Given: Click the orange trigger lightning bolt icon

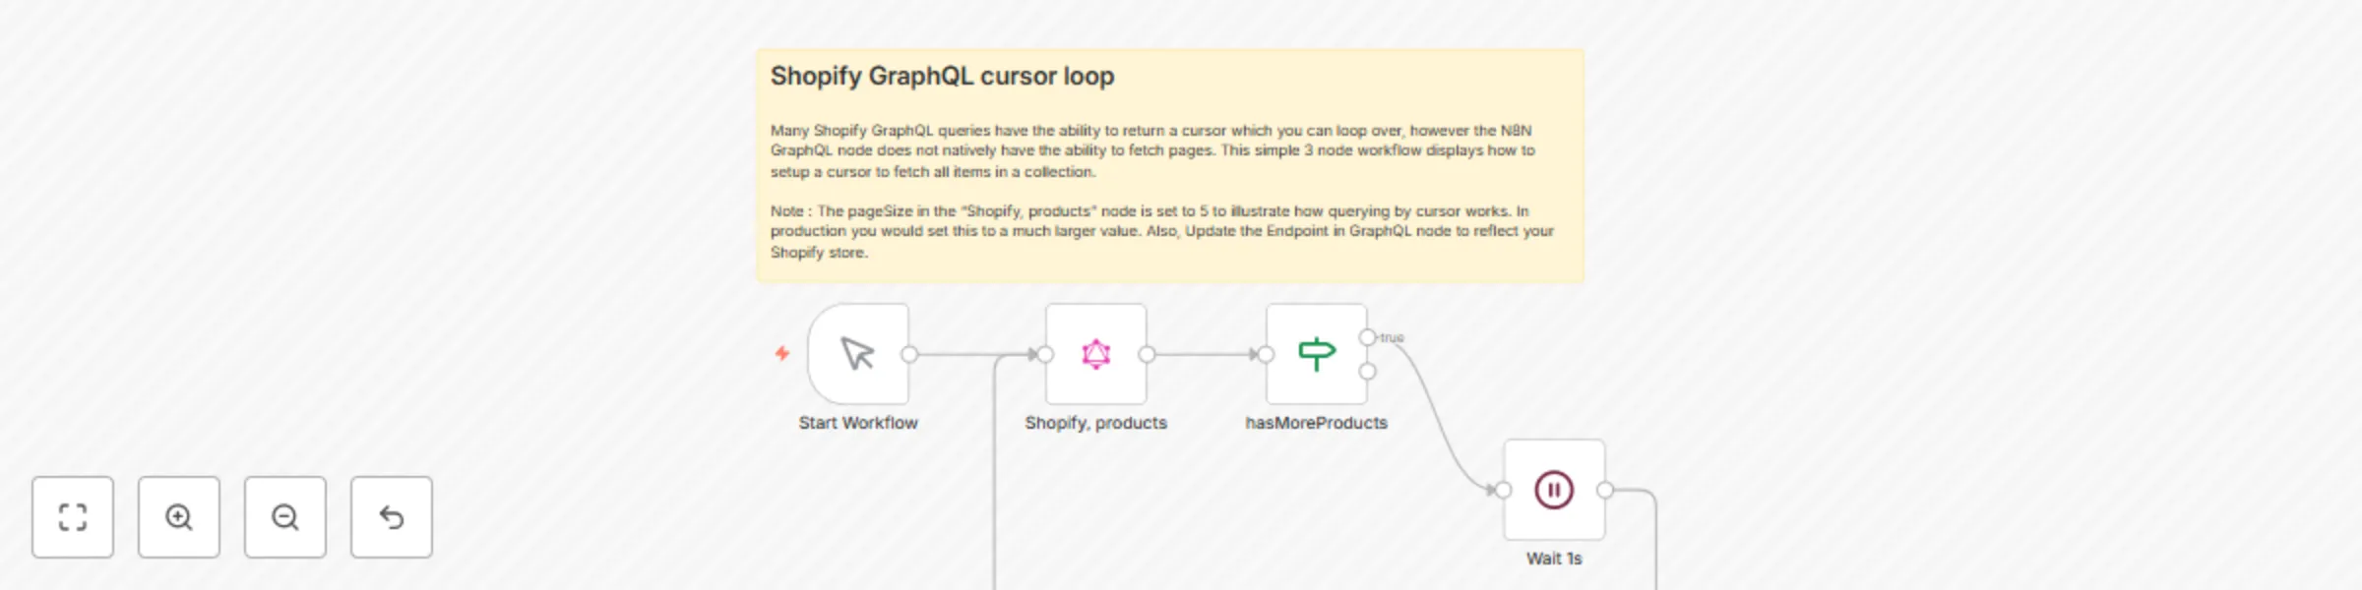Looking at the screenshot, I should point(782,353).
